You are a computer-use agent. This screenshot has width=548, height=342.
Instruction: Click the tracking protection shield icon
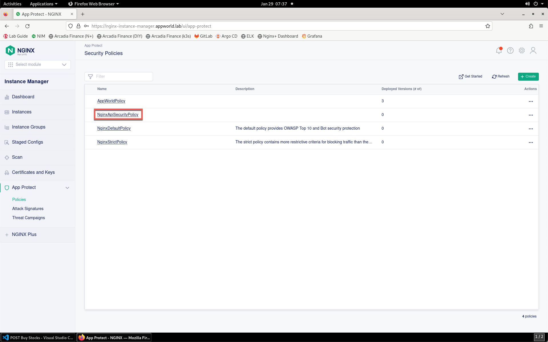[x=70, y=26]
